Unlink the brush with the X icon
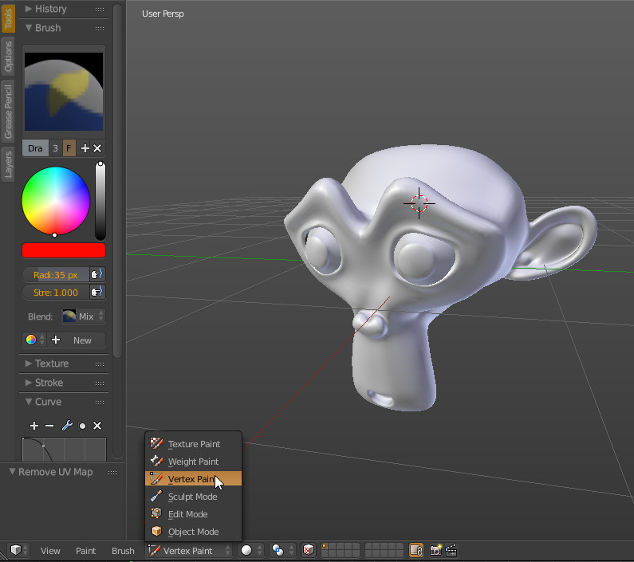 point(97,148)
